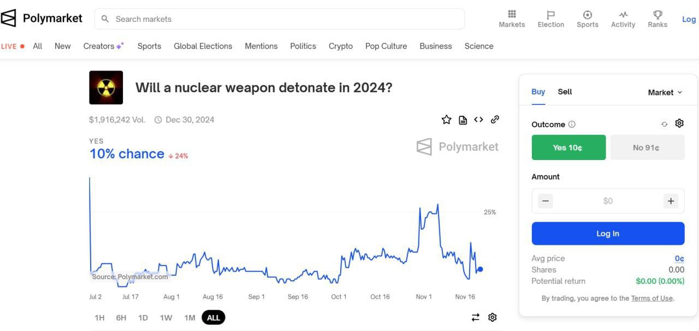
Task: Open the Crypto category
Action: [341, 46]
